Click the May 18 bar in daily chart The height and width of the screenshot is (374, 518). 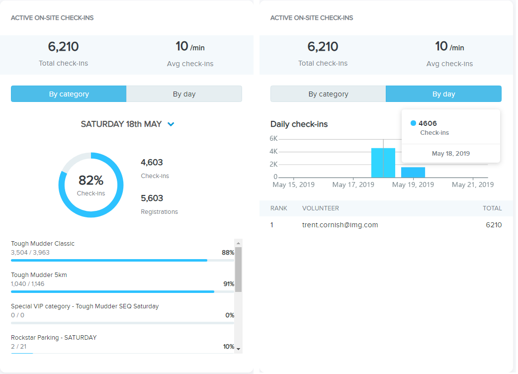tap(383, 163)
